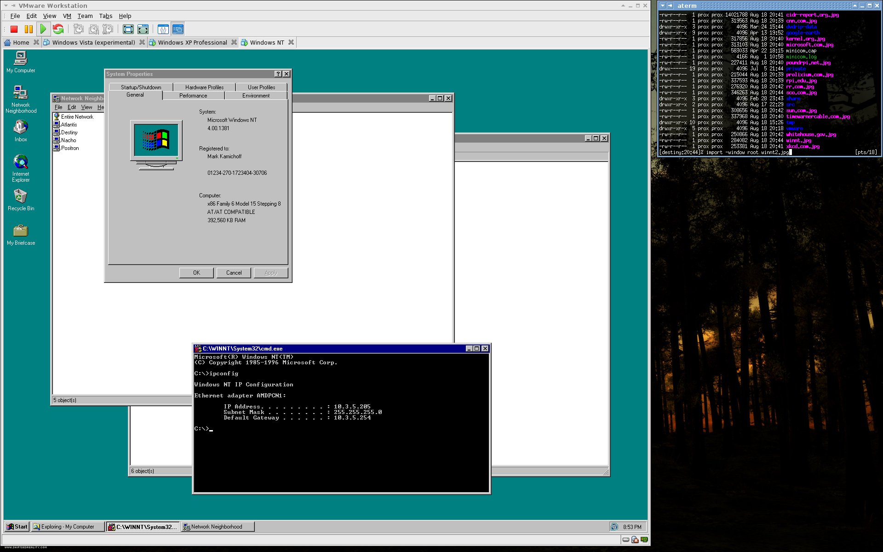Click the Quick Switch mode toolbar icon
This screenshot has height=552, width=883.
[143, 29]
